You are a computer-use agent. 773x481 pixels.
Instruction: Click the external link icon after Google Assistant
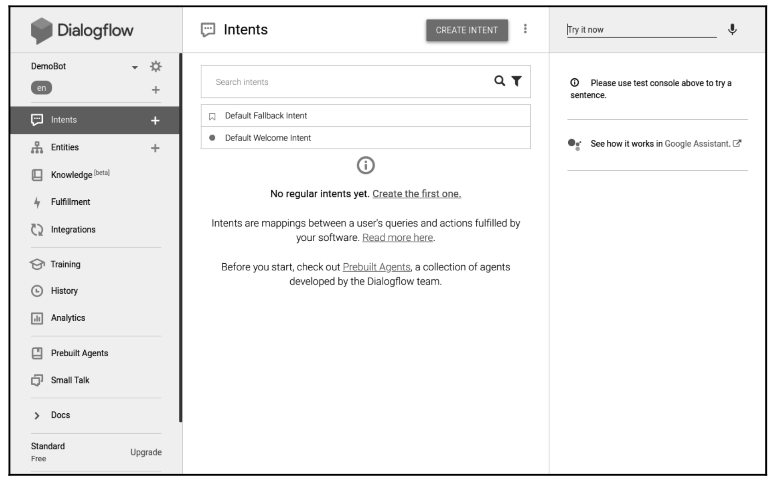(x=737, y=144)
